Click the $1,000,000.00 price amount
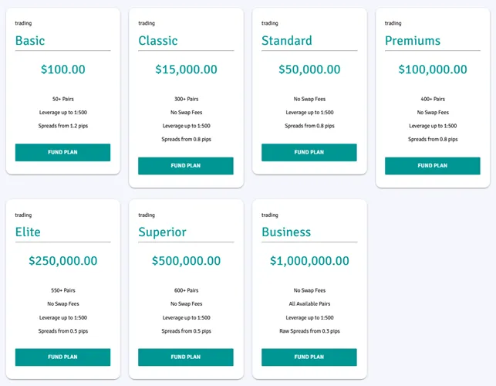Viewport: 496px width, 386px height. (309, 261)
